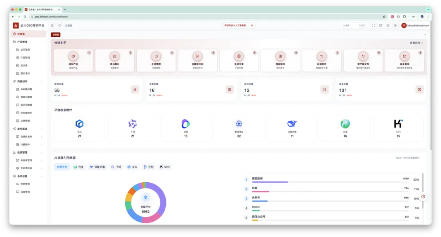Click the refresh icon beside the sidebar toggle
This screenshot has width=441, height=237.
tap(60, 25)
